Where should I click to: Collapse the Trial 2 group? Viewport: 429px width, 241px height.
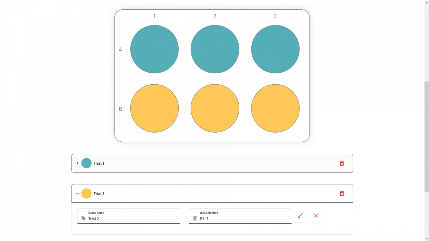(x=77, y=193)
